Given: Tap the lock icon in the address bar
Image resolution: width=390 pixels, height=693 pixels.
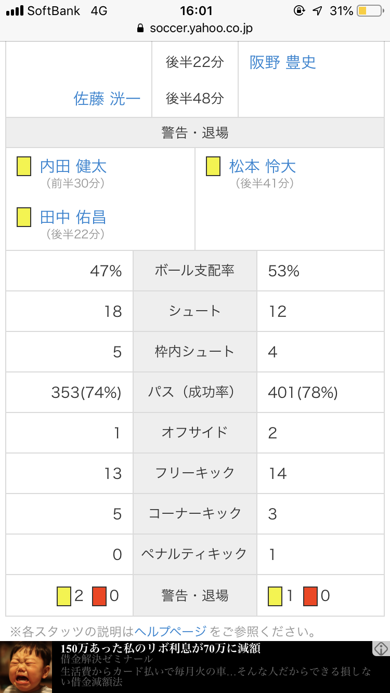Looking at the screenshot, I should click(x=140, y=28).
